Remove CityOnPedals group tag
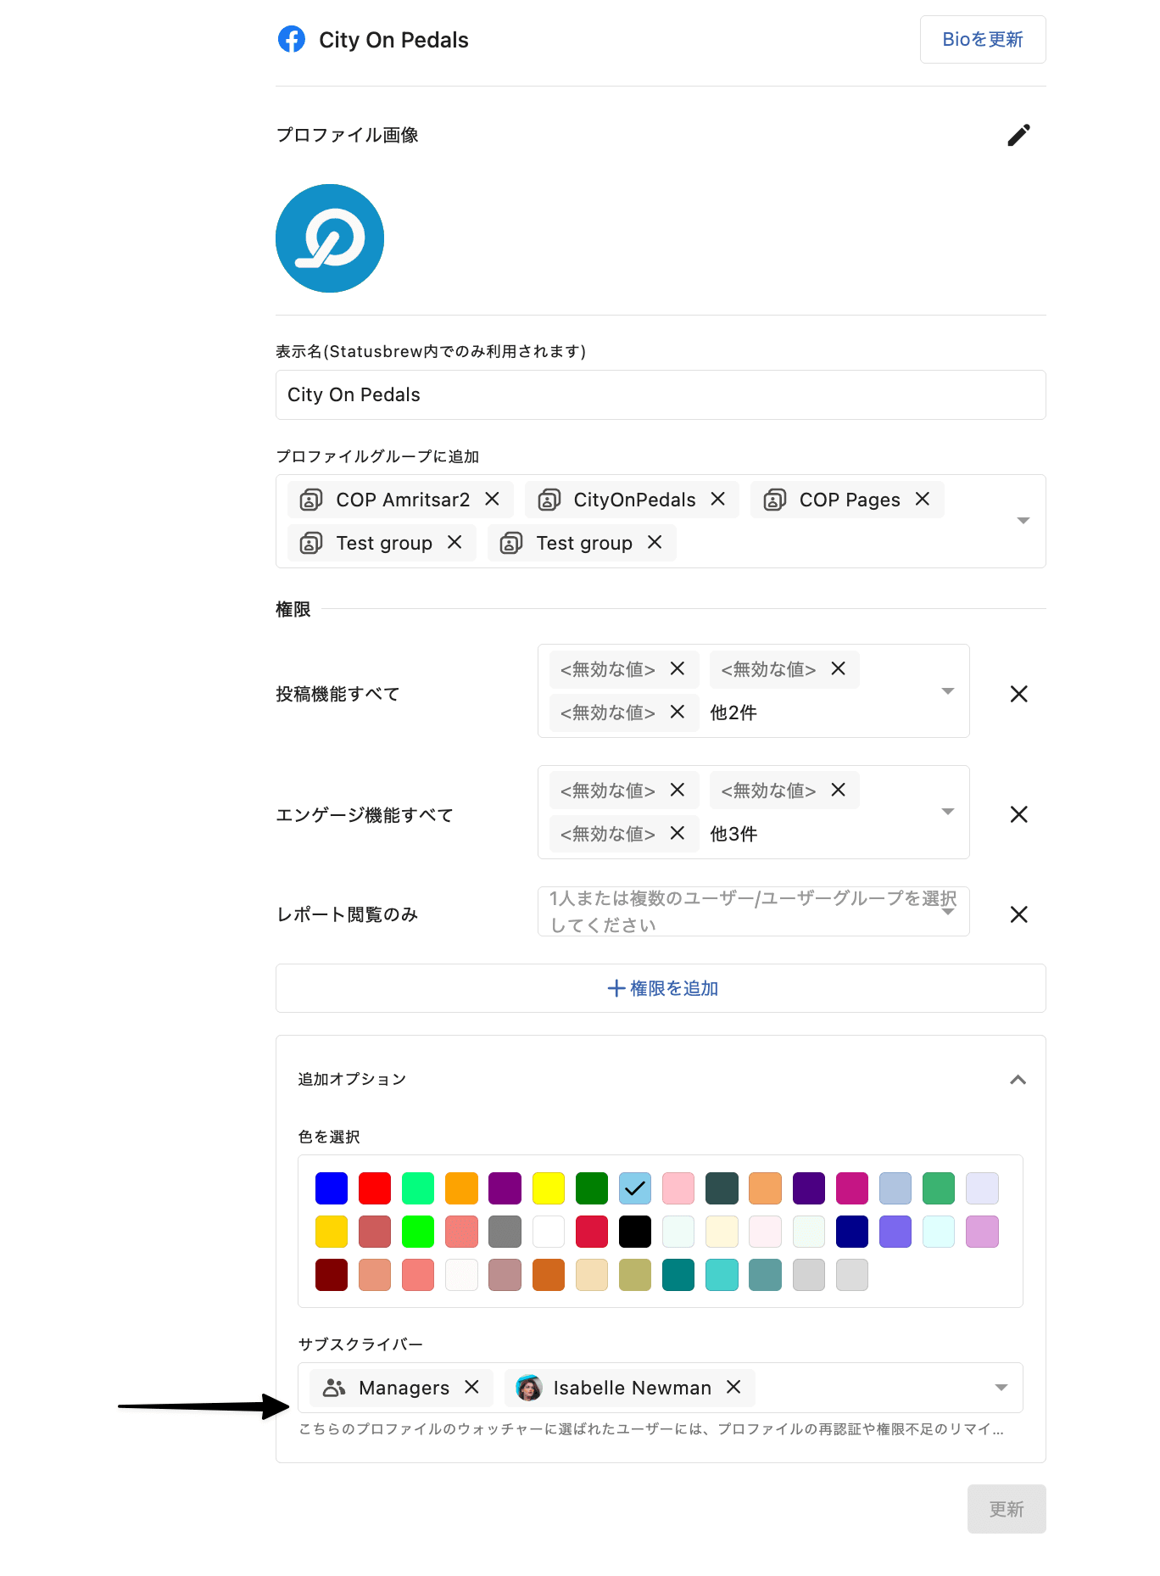1160x1576 pixels. 717,500
